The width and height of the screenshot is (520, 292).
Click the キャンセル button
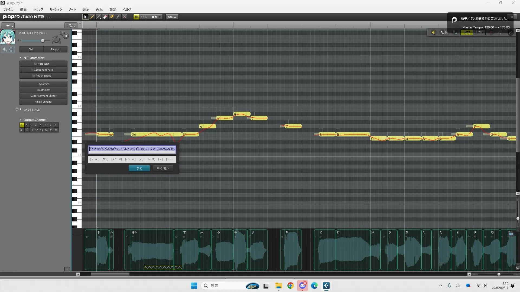162,168
